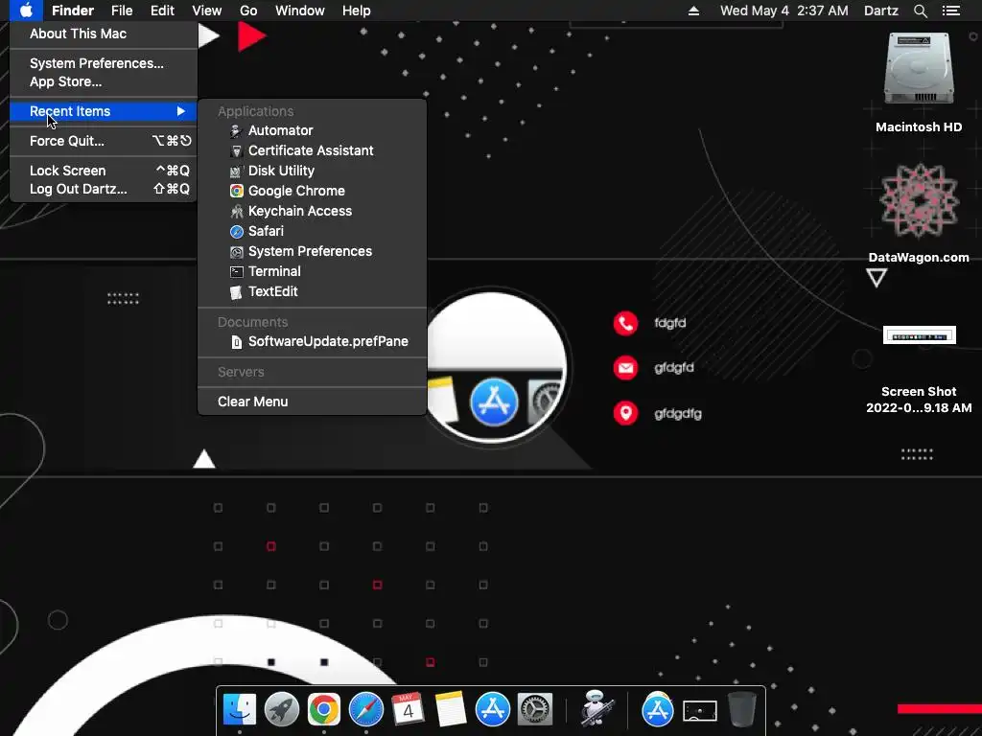Viewport: 982px width, 736px height.
Task: Choose System Preferences… in Apple menu
Action: pos(104,63)
